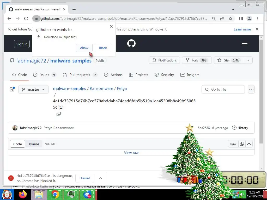Select the Code view toggle
The image size is (267, 200).
pos(17,144)
